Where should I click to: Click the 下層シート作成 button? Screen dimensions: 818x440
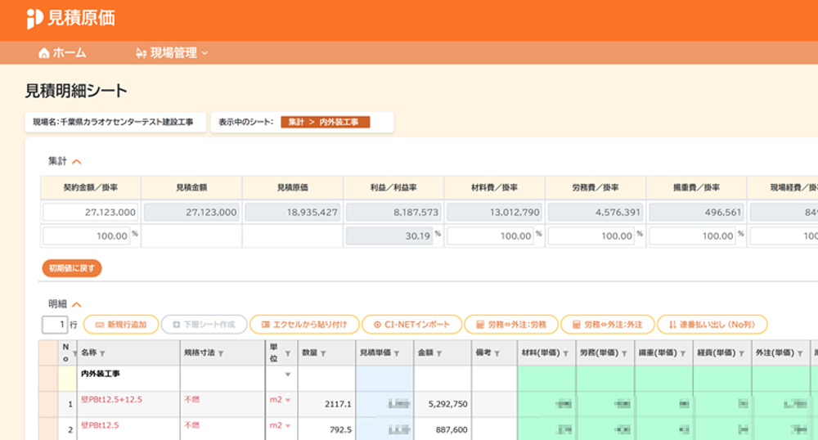204,324
